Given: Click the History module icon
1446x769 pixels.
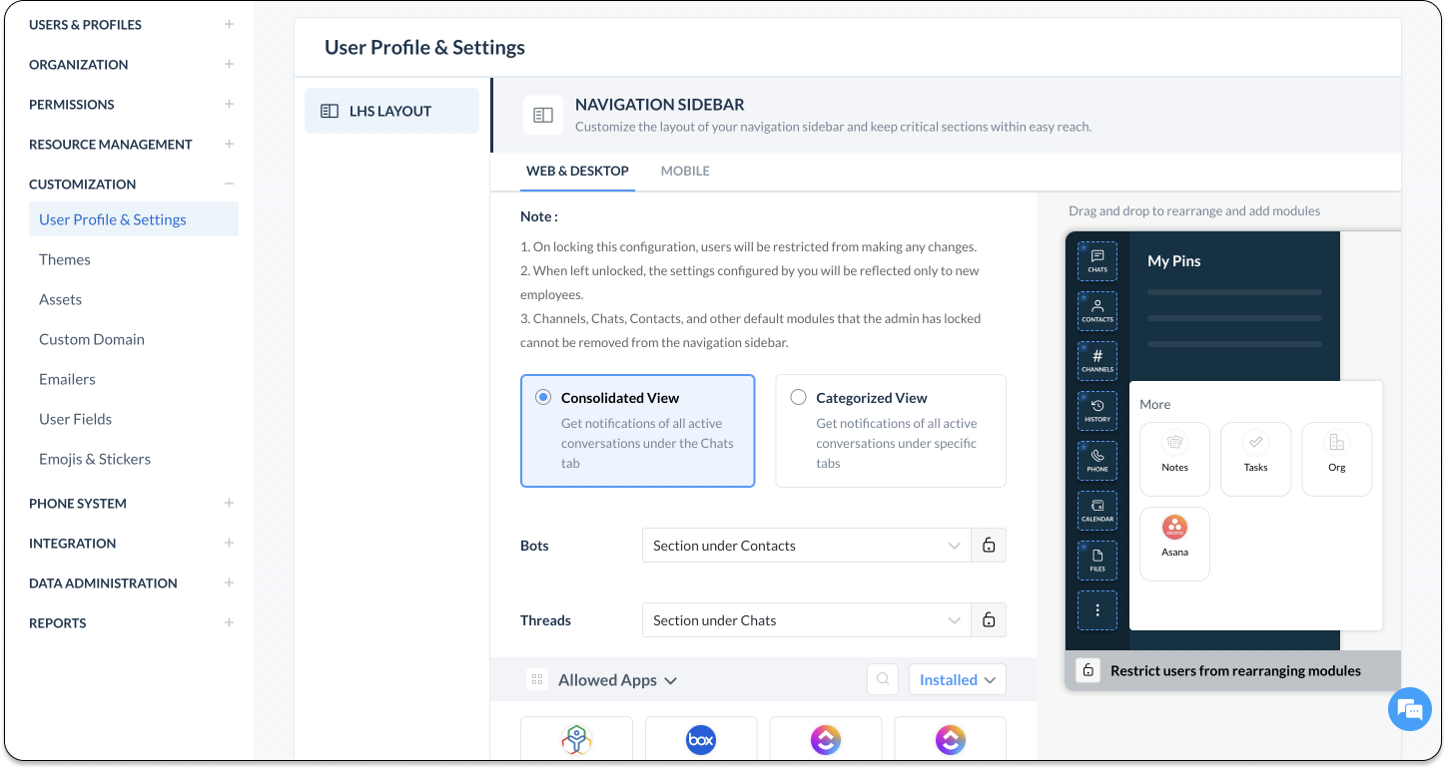Looking at the screenshot, I should point(1097,411).
